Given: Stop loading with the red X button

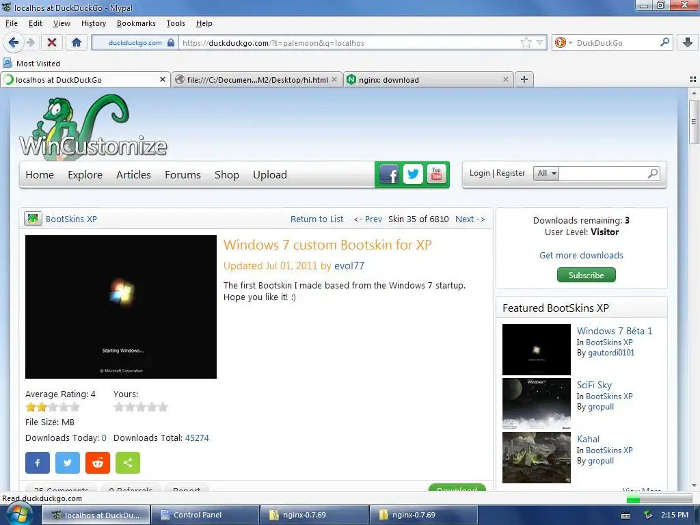Looking at the screenshot, I should coord(52,43).
